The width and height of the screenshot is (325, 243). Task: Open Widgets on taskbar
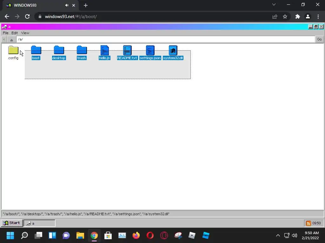click(x=52, y=235)
